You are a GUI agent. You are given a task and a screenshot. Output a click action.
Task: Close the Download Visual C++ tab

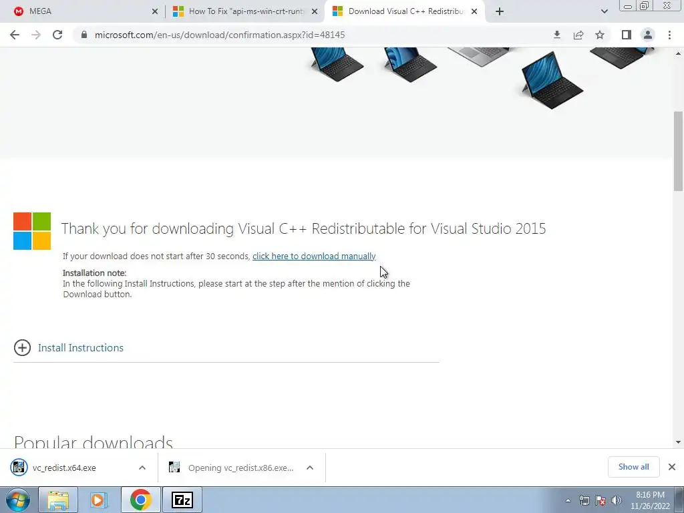tap(474, 11)
